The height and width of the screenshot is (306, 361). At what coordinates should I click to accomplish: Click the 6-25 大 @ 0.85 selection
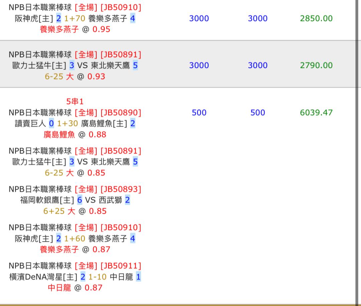[x=75, y=173]
